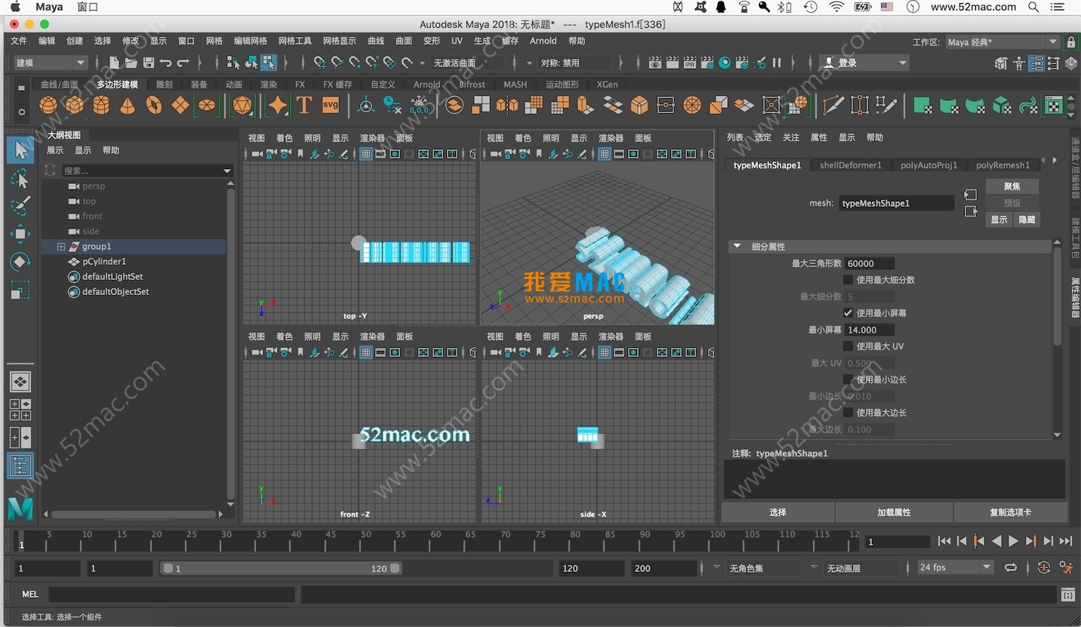Select the Multi-Cut tool icon
This screenshot has height=627, width=1081.
[x=833, y=106]
